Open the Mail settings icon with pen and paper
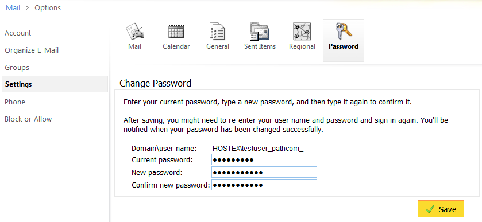Viewport: 482px width, 222px height. [134, 31]
